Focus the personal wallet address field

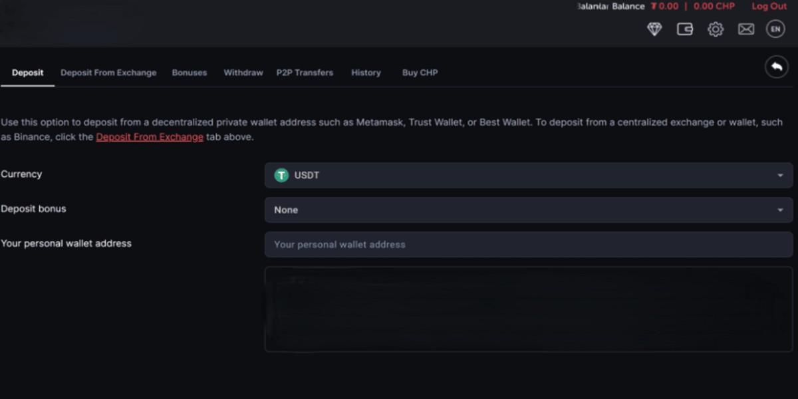(x=529, y=245)
